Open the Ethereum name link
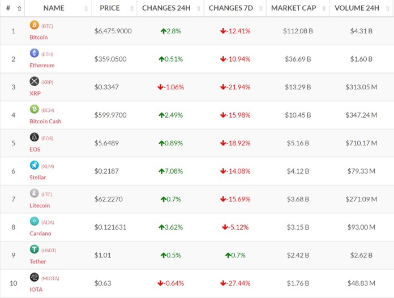This screenshot has height=298, width=394. click(42, 65)
